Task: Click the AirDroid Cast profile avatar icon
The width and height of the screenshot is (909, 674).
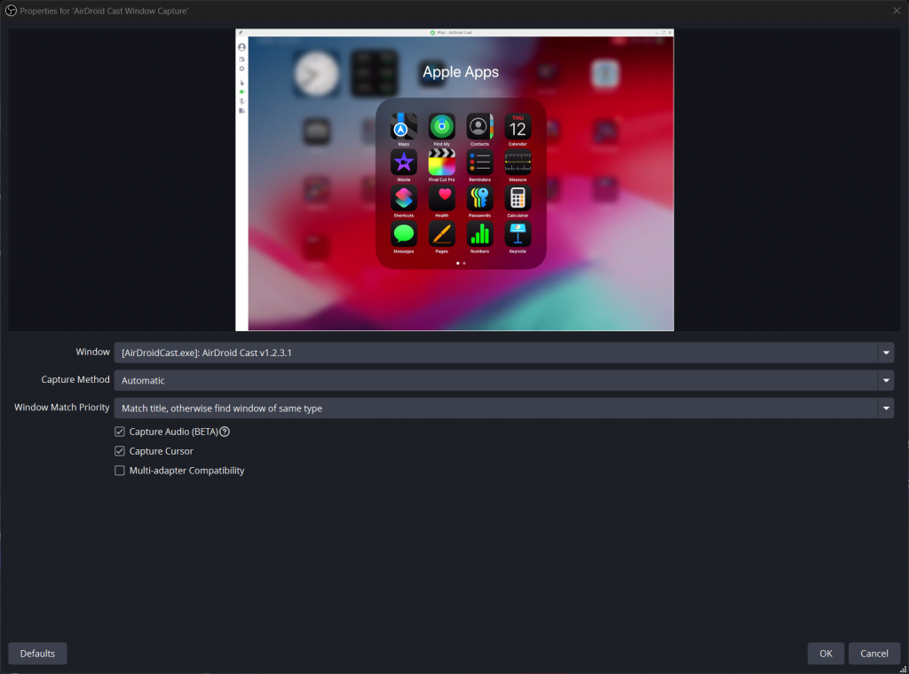Action: click(x=241, y=47)
